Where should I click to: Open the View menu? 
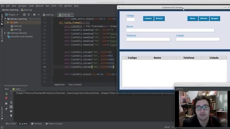14,6
